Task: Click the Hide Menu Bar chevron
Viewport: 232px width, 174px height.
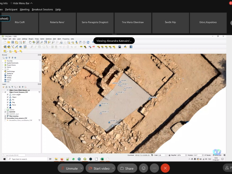Action: tap(32, 3)
